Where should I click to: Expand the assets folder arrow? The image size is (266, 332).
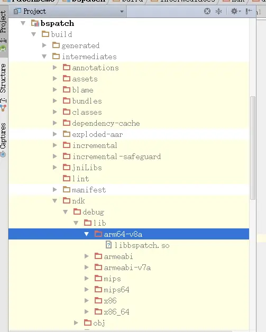tap(55, 79)
